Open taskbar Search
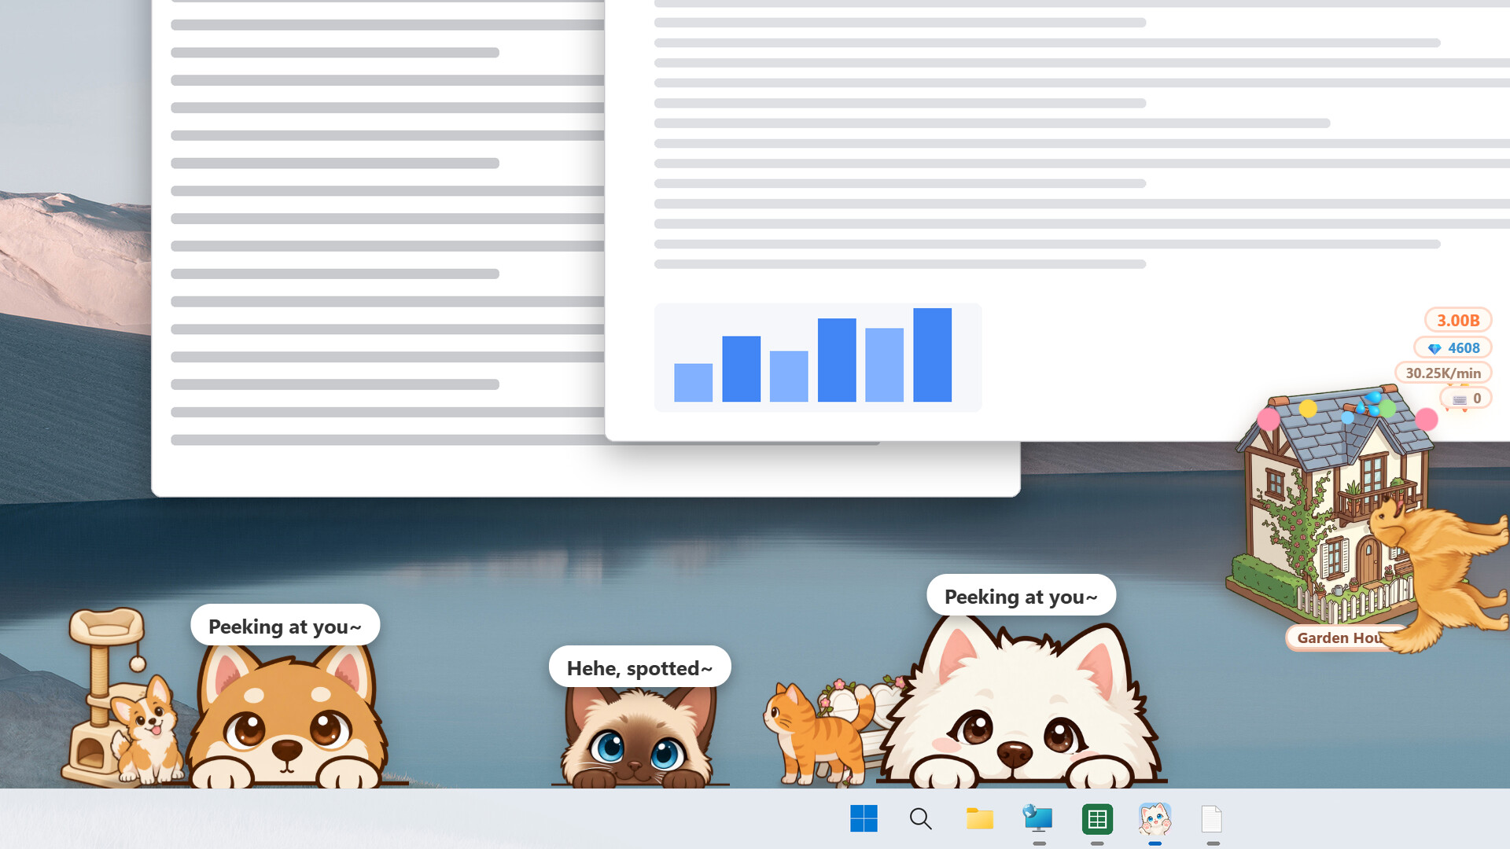Viewport: 1510px width, 849px height. click(921, 818)
